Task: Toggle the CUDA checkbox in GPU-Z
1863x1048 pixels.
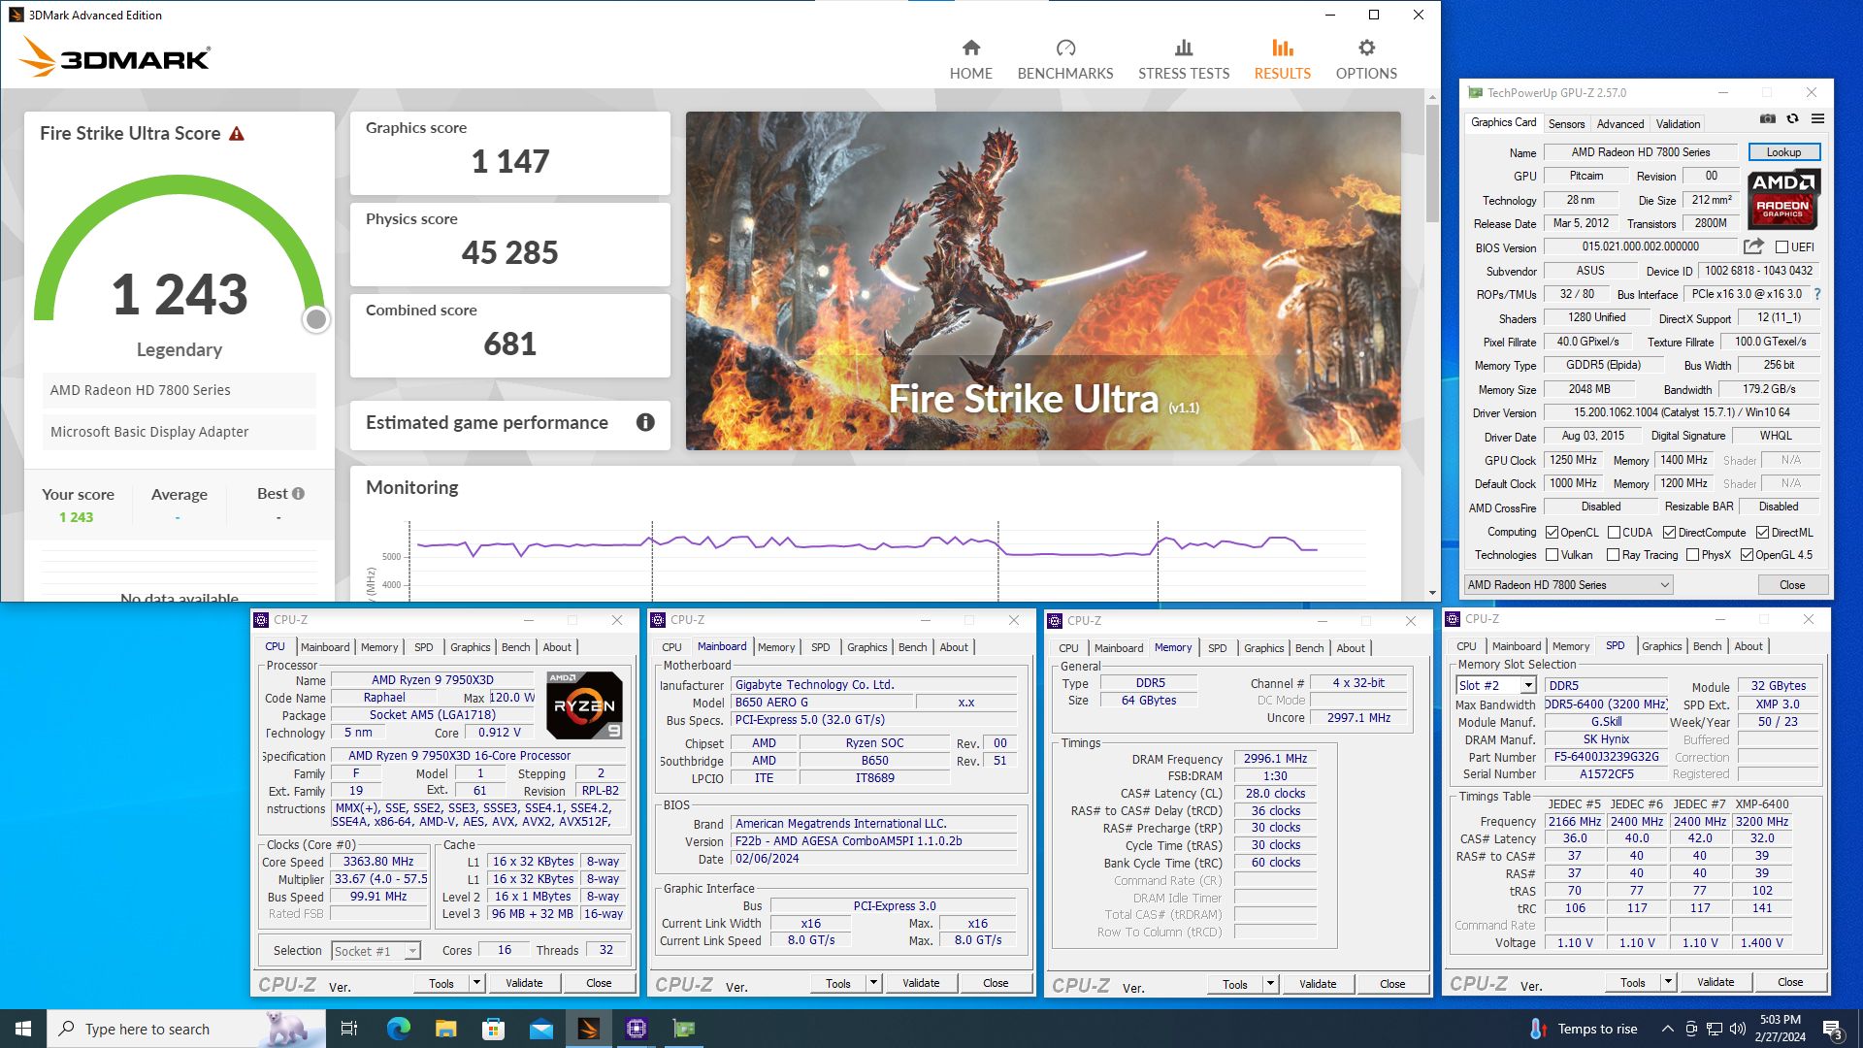Action: pyautogui.click(x=1614, y=533)
